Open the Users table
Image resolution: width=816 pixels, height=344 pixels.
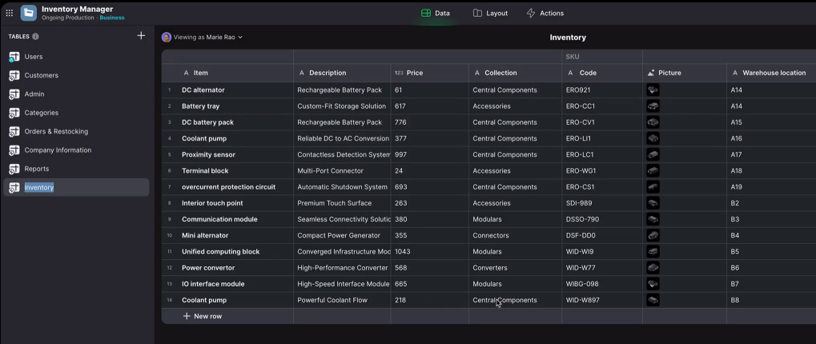(33, 57)
